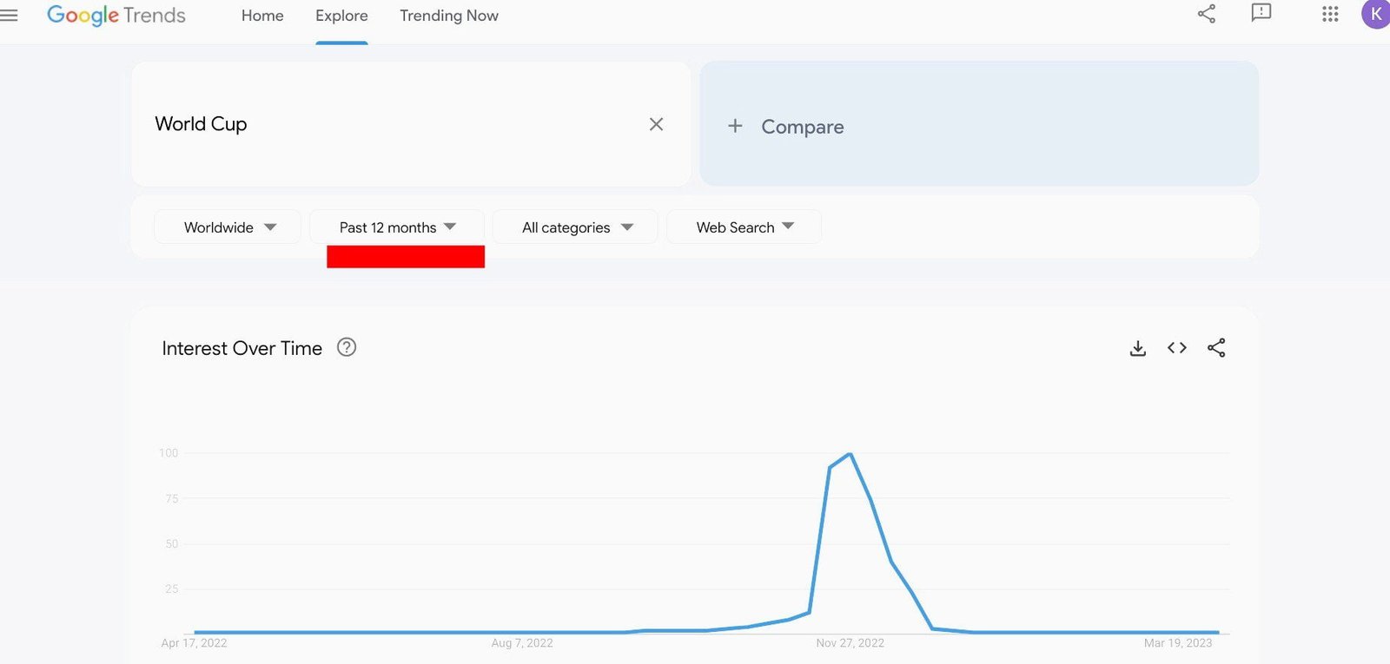The width and height of the screenshot is (1390, 664).
Task: Click the Mar 19, 2023 axis label
Action: tap(1178, 643)
